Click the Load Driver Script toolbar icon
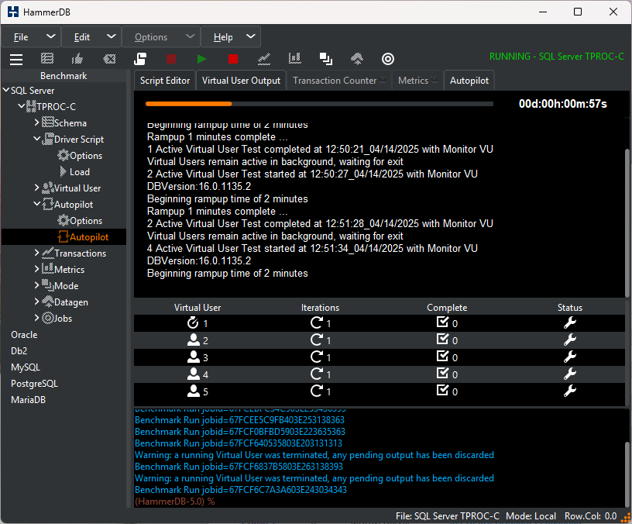The image size is (632, 524). [140, 59]
